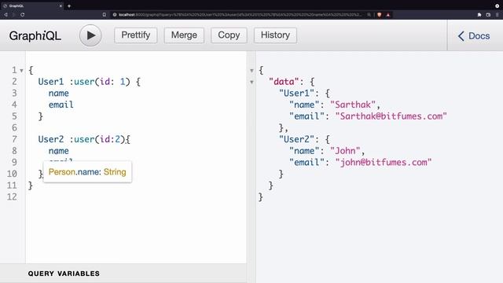This screenshot has width=503, height=283.
Task: Click the user(id: 1) call on line 2
Action: click(x=102, y=82)
